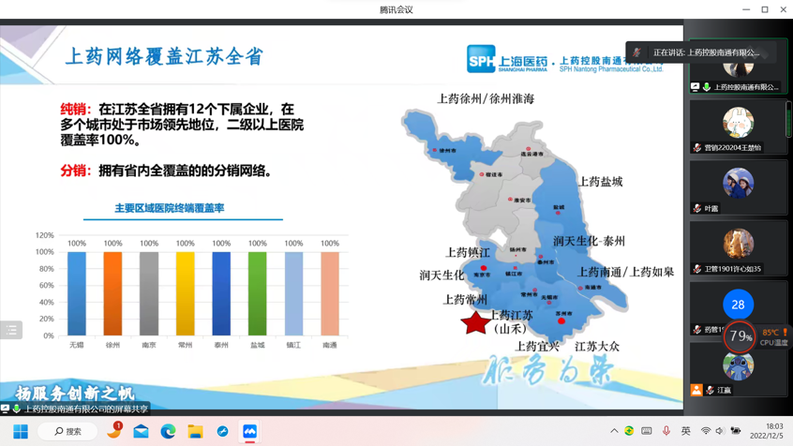The image size is (793, 446).
Task: Select participant tile 卫管1901许心如35
Action: click(x=738, y=247)
